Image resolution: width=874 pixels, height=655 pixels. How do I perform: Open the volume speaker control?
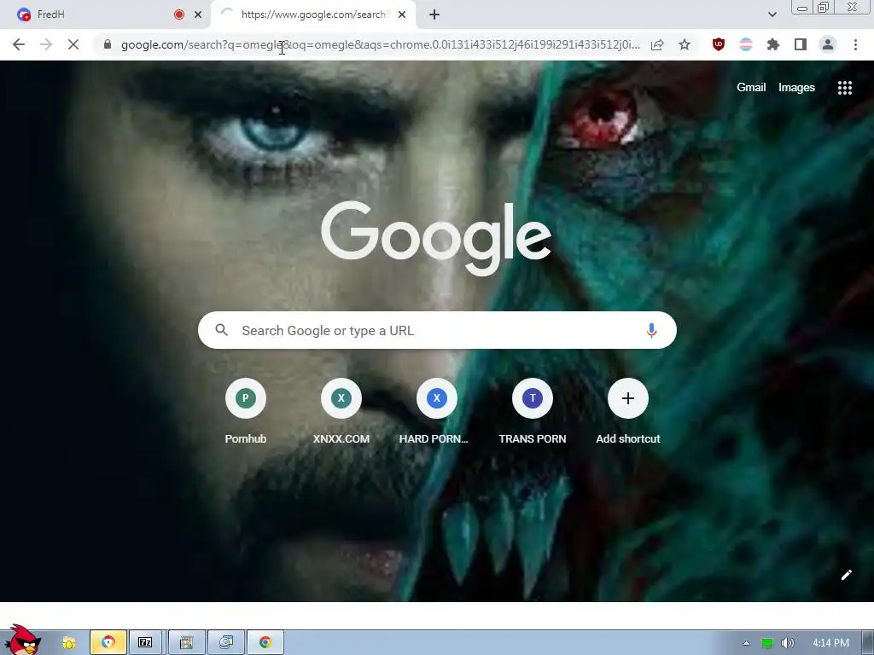[787, 643]
